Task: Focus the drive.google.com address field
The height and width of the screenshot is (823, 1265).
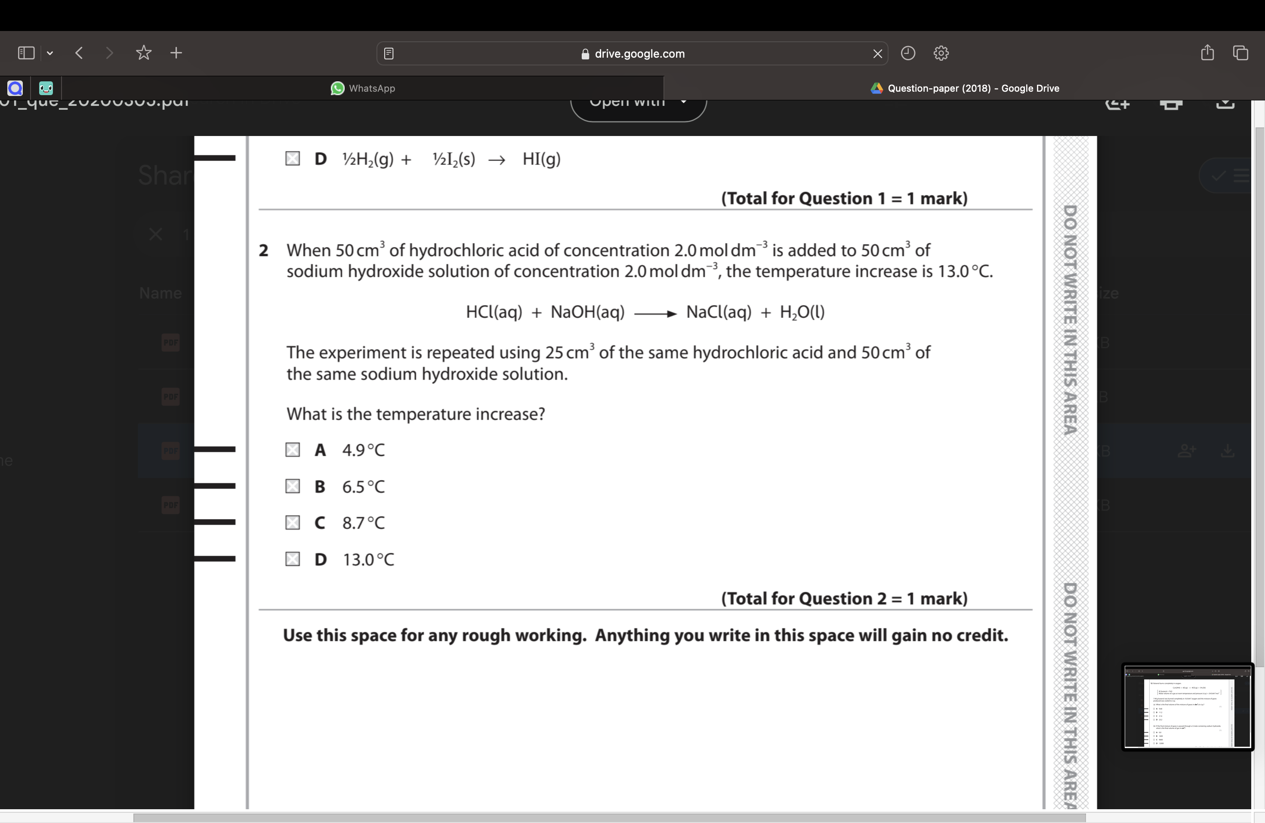Action: pos(632,53)
